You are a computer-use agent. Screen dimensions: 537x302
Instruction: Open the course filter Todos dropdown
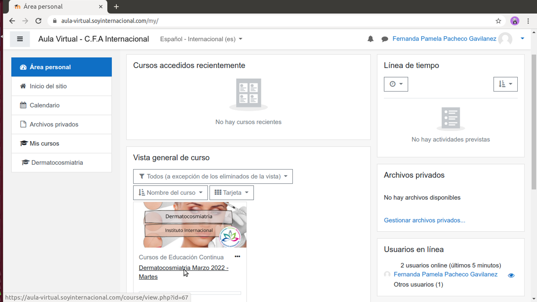pos(213,177)
